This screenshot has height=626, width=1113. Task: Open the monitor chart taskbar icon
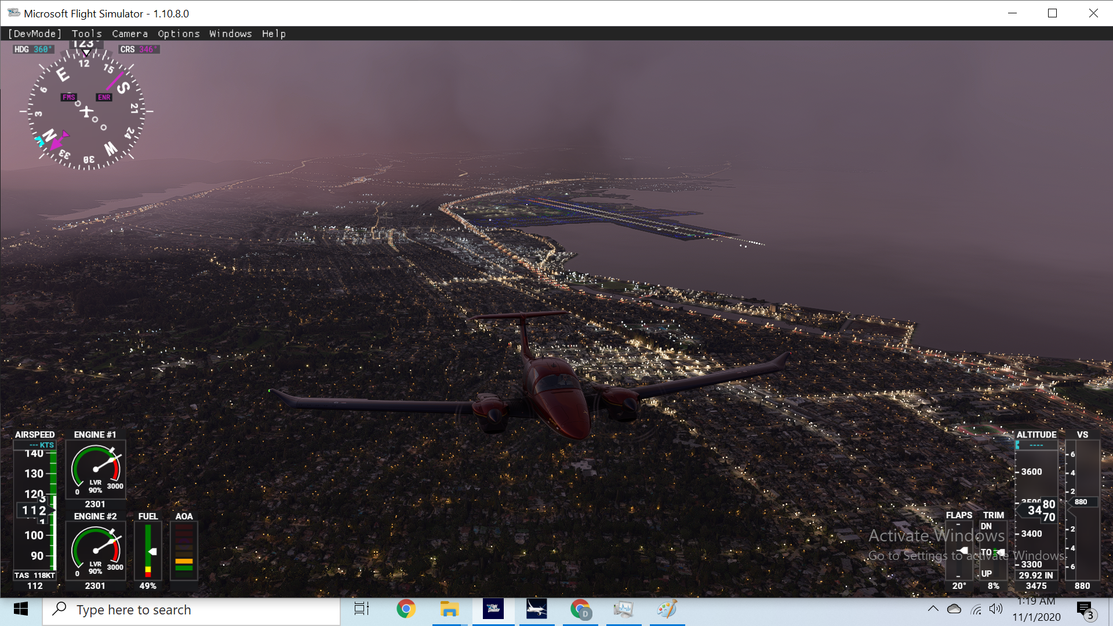pyautogui.click(x=624, y=610)
